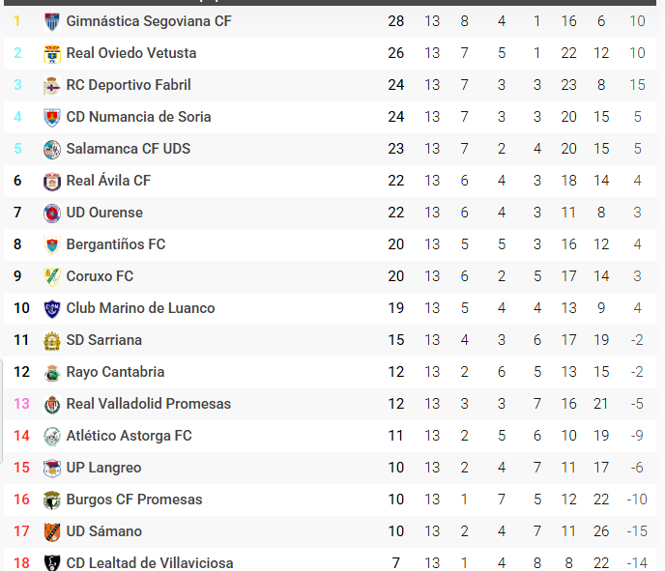Click the RC Deportivo Fabril crest icon

point(52,86)
